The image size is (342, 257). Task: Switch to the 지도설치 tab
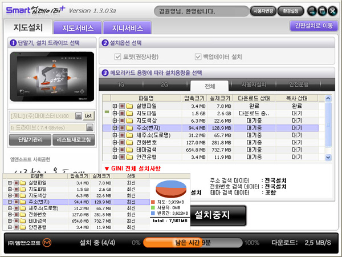click(28, 27)
